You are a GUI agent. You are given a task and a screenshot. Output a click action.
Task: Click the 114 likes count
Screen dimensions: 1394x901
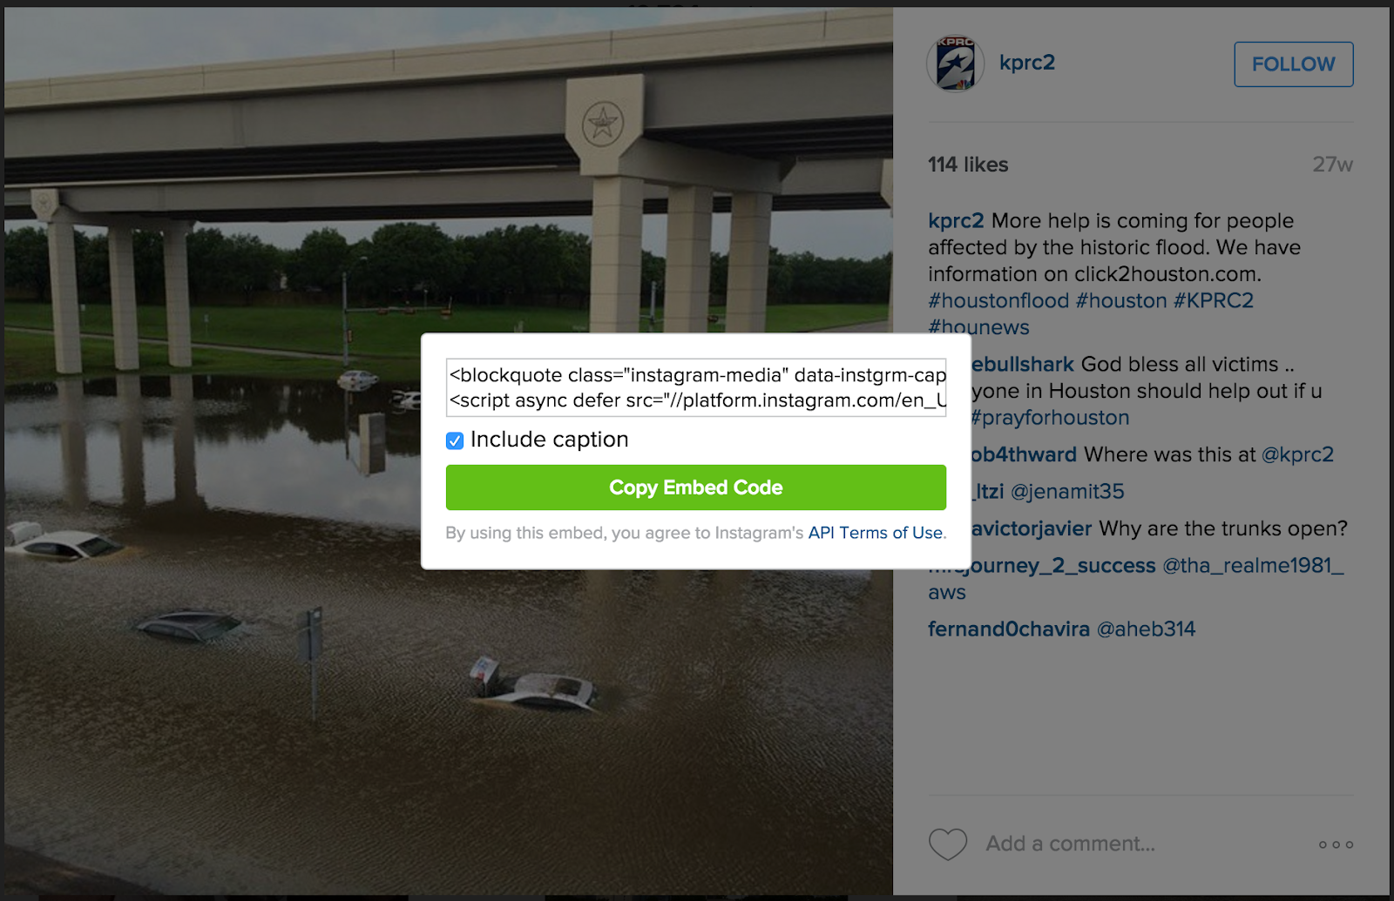click(x=968, y=165)
